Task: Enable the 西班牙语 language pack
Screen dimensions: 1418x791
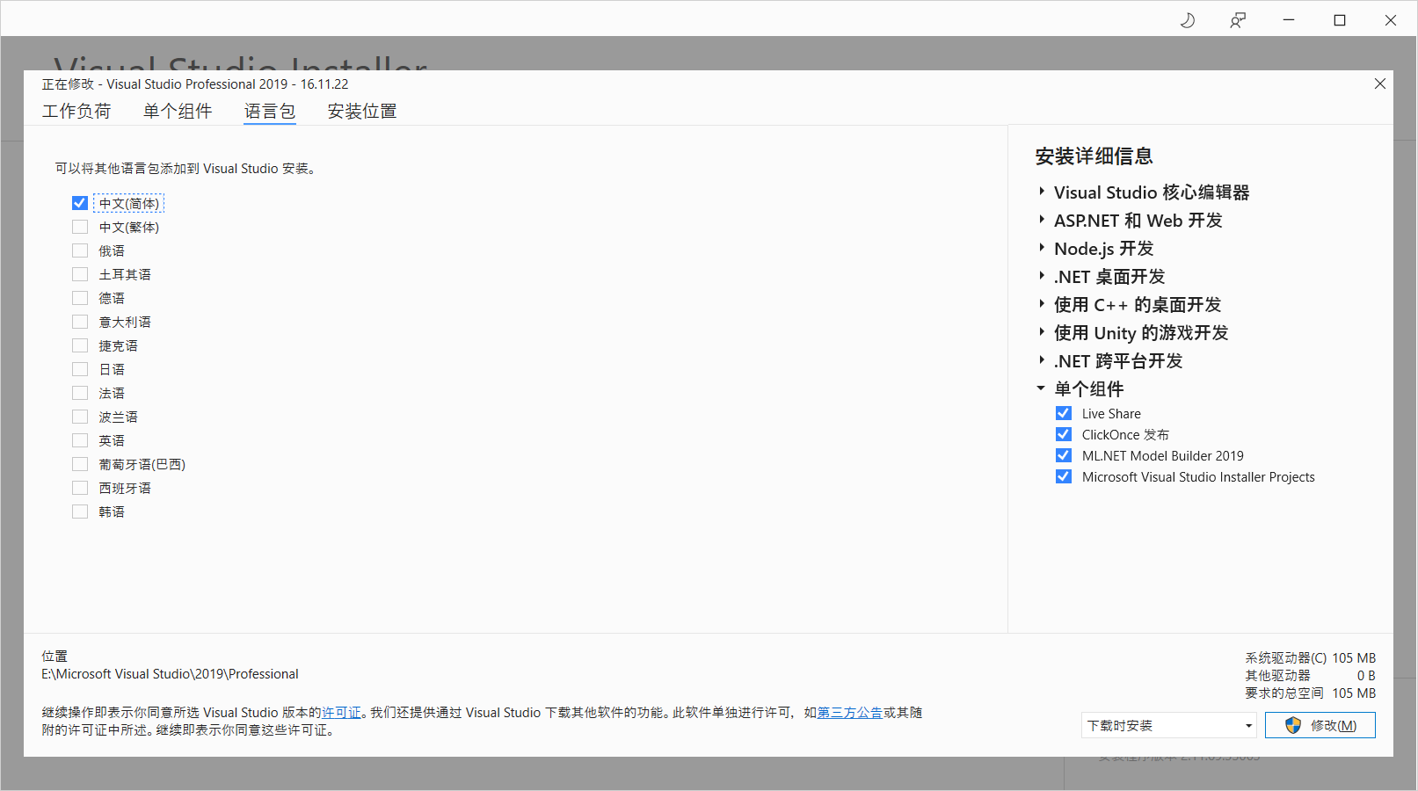Action: pyautogui.click(x=80, y=488)
